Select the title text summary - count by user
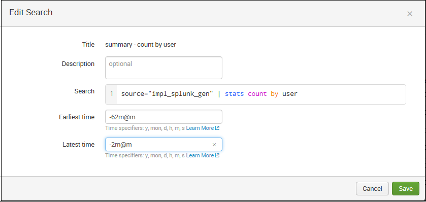This screenshot has width=426, height=202. [x=141, y=45]
